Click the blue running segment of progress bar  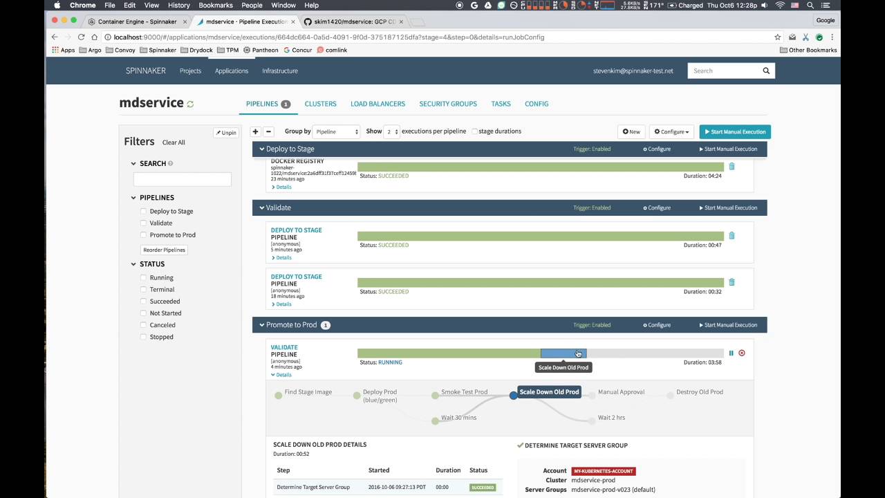563,353
